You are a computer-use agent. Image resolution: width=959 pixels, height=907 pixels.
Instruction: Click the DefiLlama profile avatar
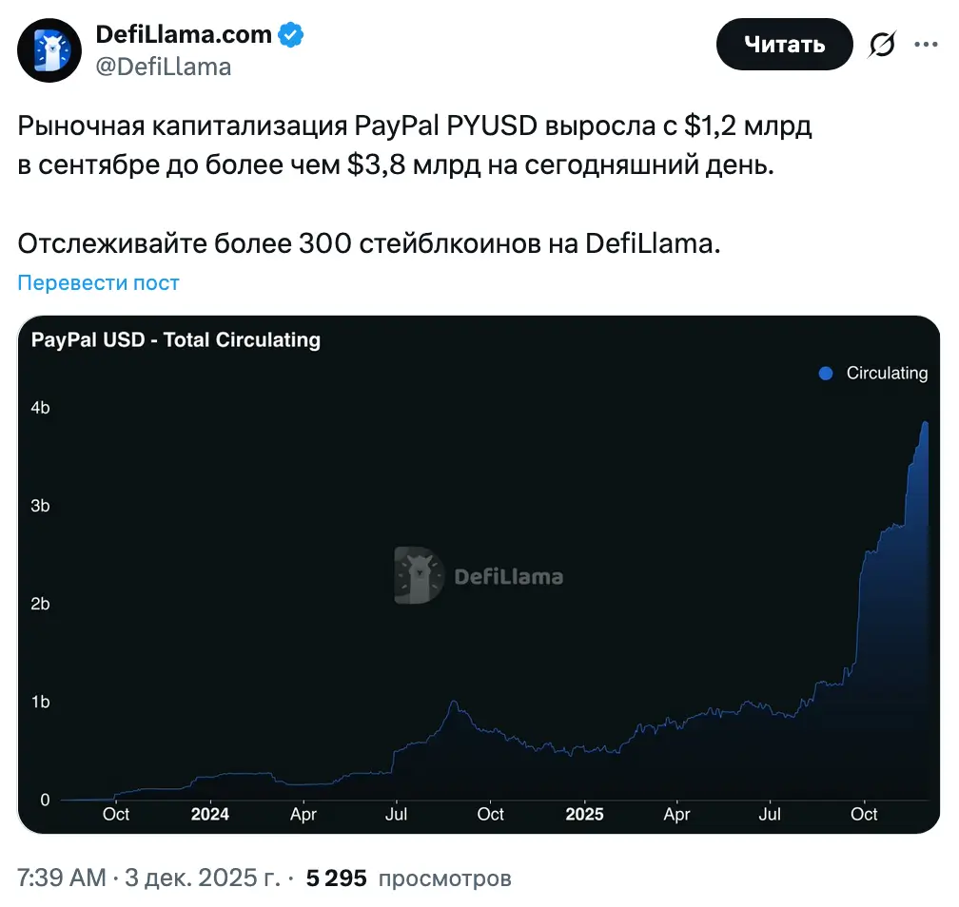tap(49, 50)
